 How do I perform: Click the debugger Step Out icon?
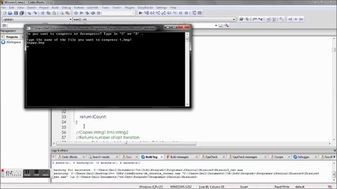pos(164,13)
